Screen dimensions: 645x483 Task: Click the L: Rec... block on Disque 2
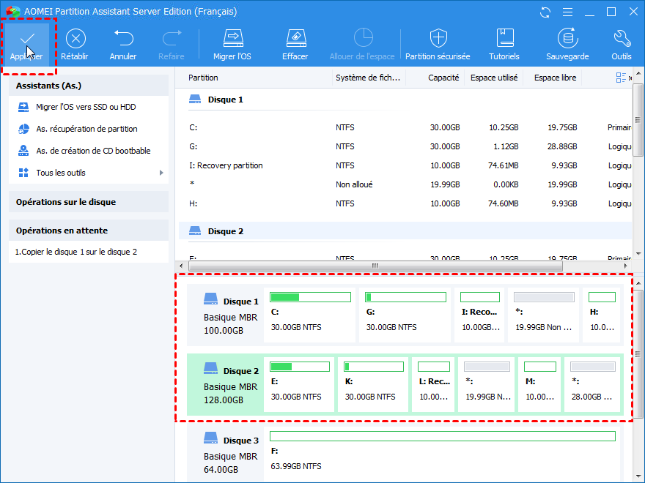[x=433, y=384]
